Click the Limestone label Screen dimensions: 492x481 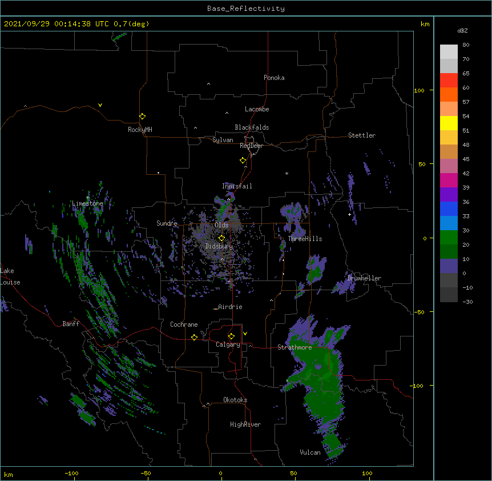tap(87, 203)
